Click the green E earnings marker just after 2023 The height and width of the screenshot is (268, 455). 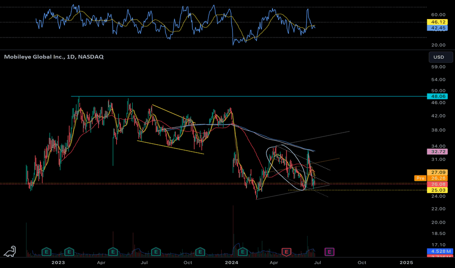click(x=69, y=252)
